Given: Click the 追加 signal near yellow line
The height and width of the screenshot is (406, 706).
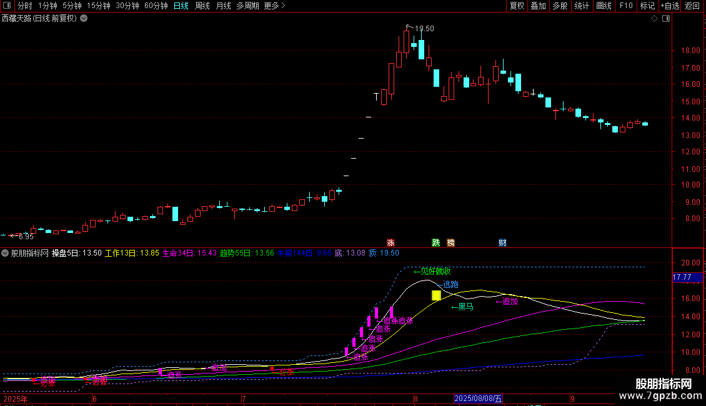Looking at the screenshot, I should tap(507, 301).
